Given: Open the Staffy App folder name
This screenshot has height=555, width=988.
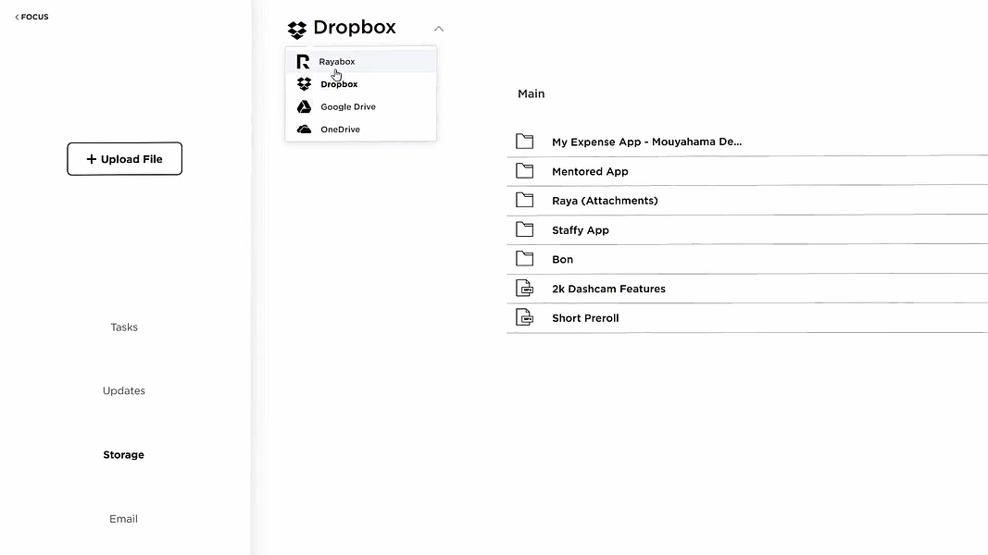Looking at the screenshot, I should point(581,230).
